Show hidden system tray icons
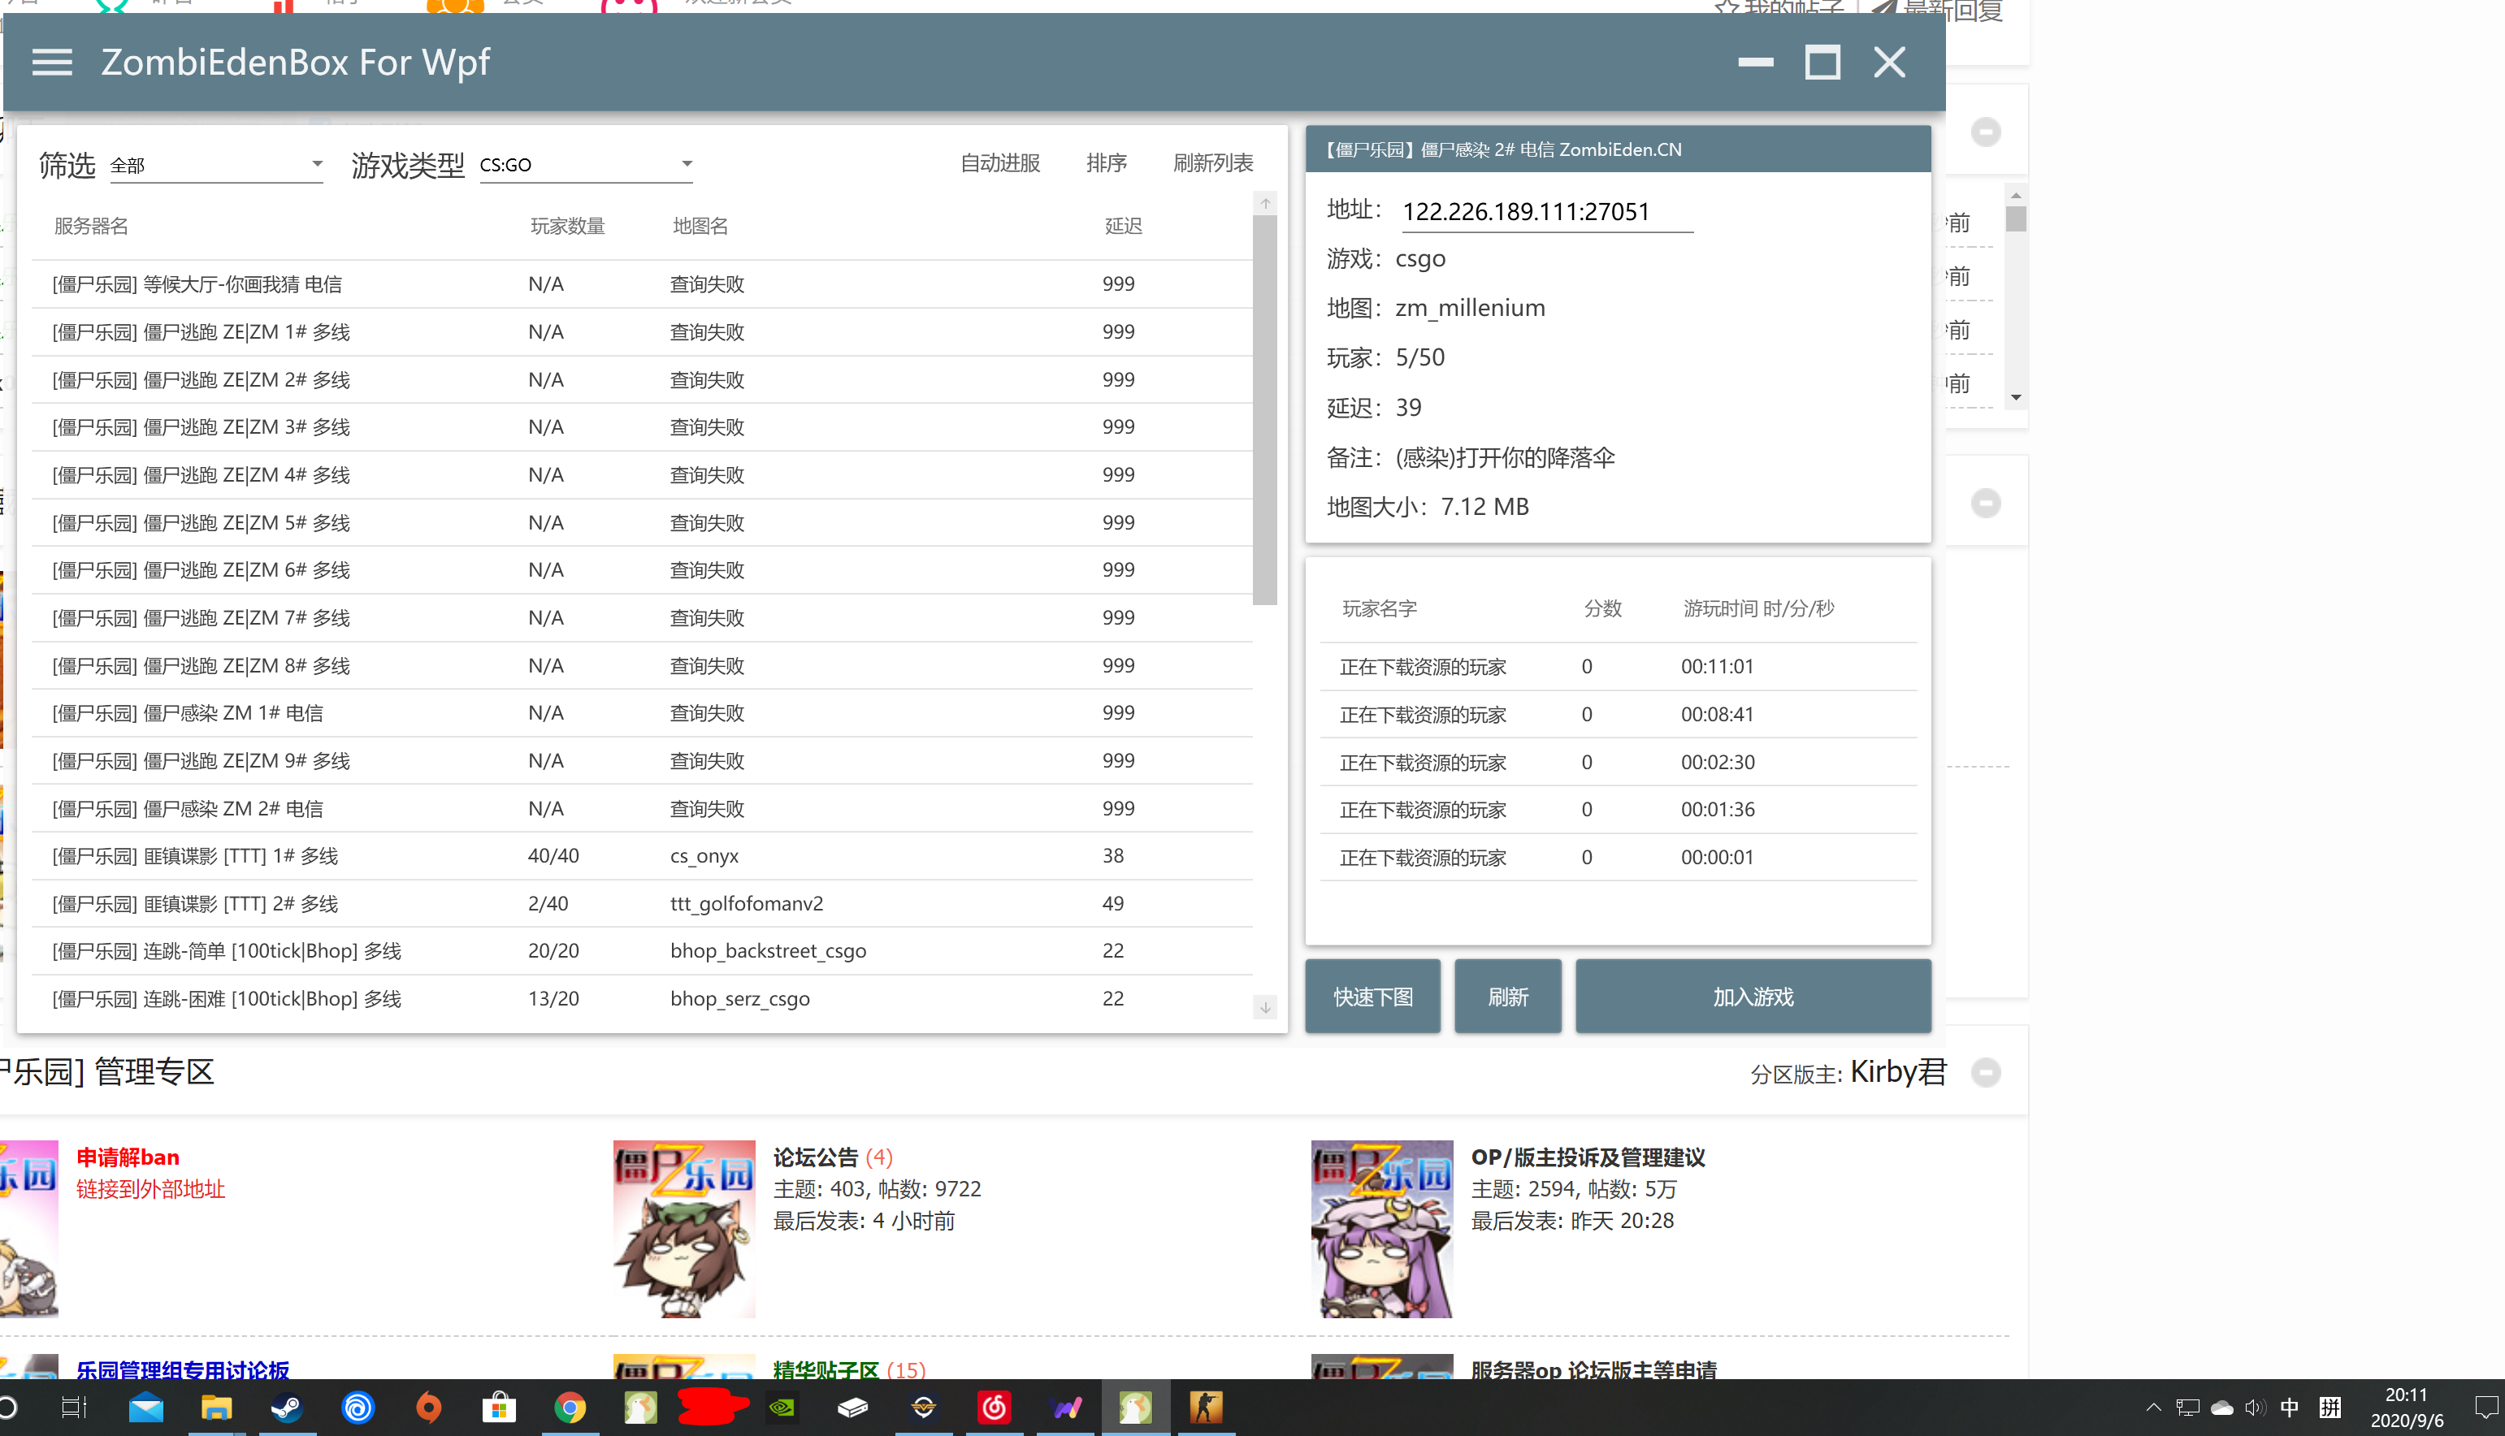The width and height of the screenshot is (2505, 1436). [2154, 1408]
